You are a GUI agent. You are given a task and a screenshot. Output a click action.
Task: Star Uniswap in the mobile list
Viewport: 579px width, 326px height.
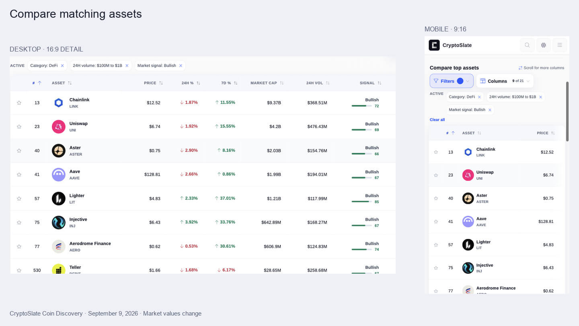click(436, 175)
